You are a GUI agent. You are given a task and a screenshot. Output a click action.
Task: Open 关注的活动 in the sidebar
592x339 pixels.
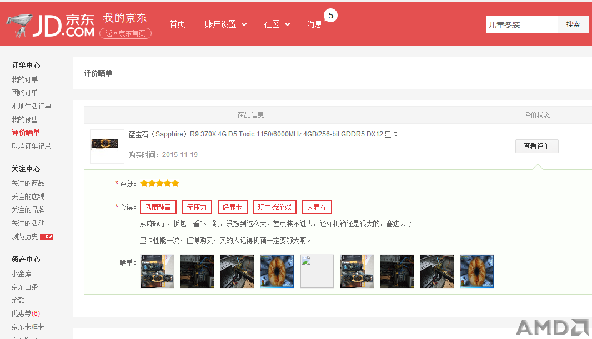pyautogui.click(x=28, y=223)
